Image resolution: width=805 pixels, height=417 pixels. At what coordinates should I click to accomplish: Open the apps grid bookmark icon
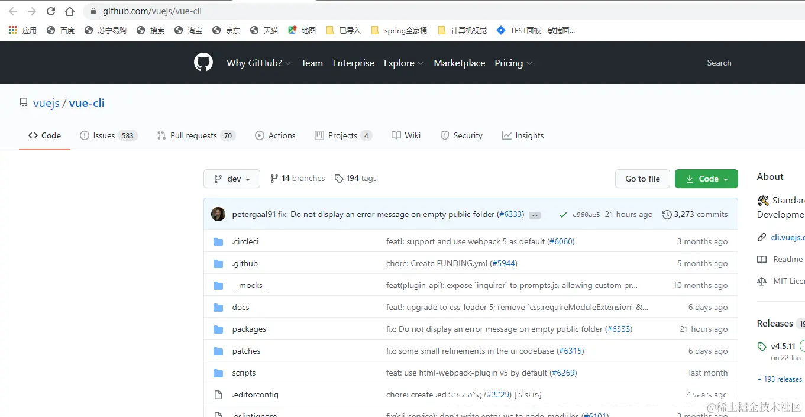(x=13, y=30)
